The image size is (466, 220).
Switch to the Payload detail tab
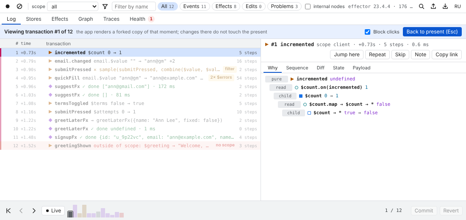361,68
